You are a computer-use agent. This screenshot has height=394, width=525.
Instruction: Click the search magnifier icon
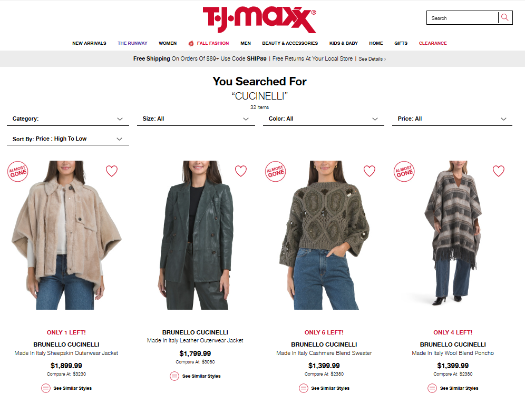(505, 17)
